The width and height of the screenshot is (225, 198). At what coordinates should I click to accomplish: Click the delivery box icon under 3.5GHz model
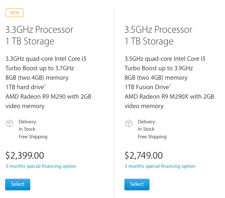point(128,124)
